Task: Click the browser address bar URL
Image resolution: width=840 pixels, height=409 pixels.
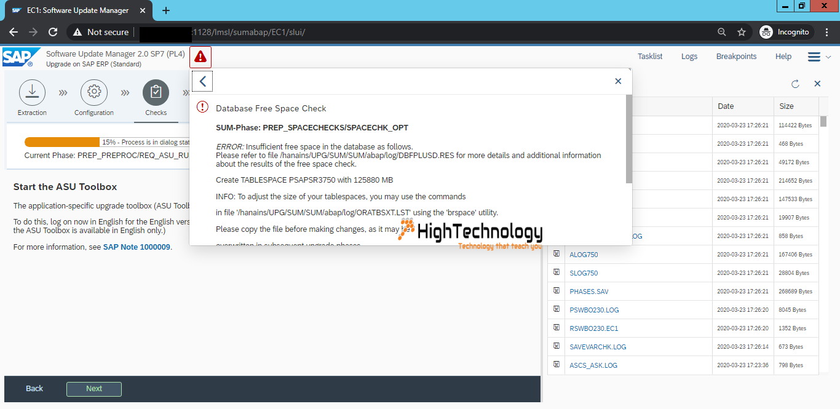Action: click(248, 32)
